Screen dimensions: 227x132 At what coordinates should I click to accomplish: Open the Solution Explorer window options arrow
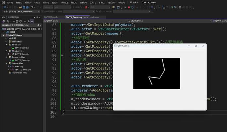(x=34, y=17)
